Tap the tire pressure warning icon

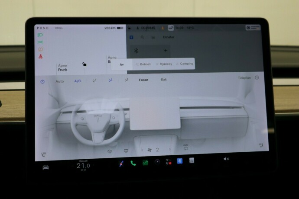coord(40,49)
